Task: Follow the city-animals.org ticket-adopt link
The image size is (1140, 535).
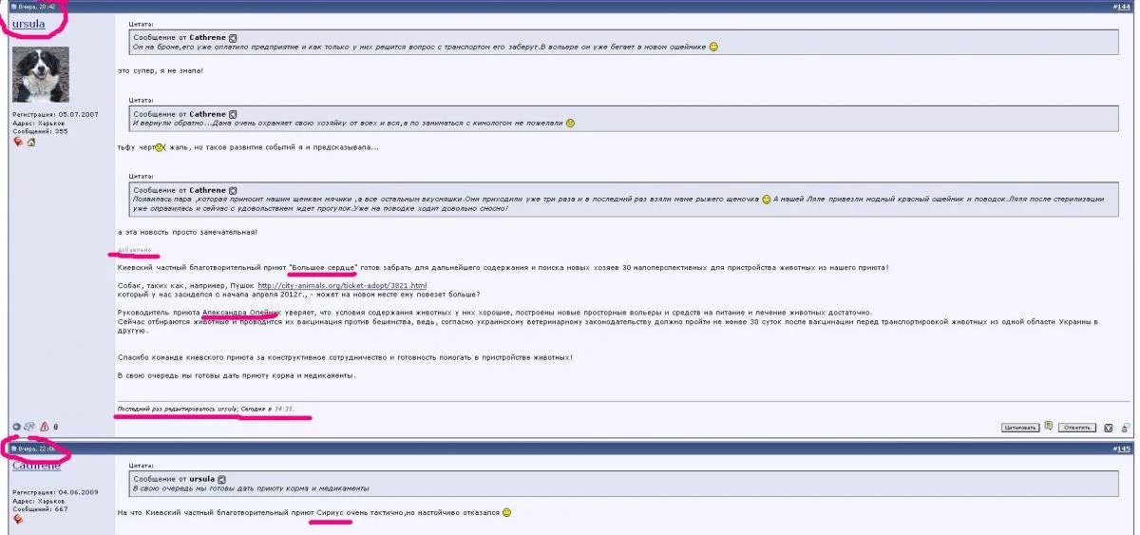Action: [x=342, y=285]
